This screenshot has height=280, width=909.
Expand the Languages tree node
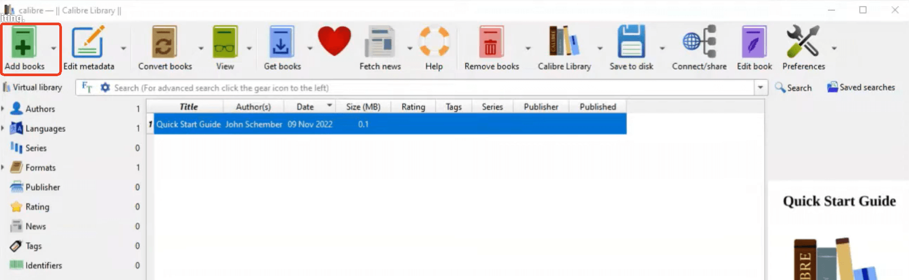3,128
